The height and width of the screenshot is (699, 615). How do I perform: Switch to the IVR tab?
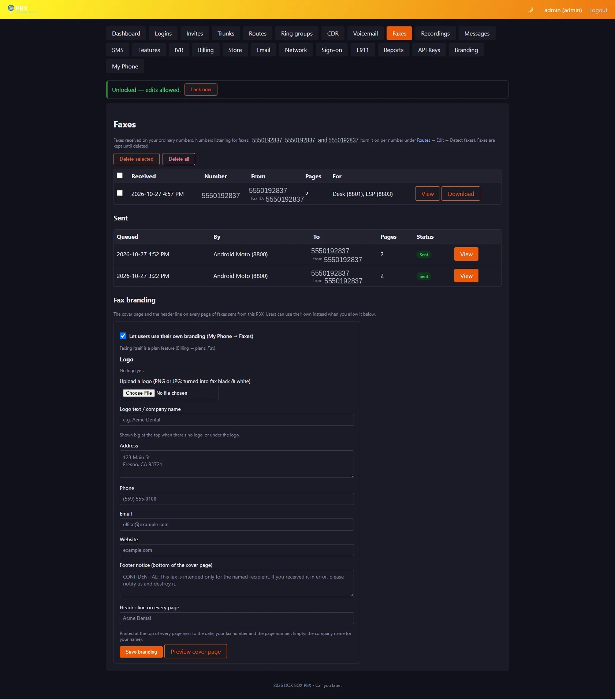[179, 50]
